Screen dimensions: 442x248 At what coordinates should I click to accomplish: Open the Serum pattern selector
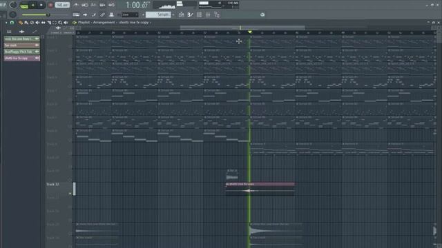[x=159, y=14]
